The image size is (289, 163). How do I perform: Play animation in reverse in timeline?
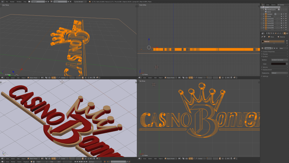80,162
